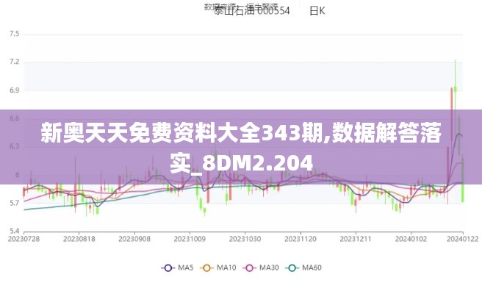This screenshot has width=482, height=294.
Task: Click the purple banner headline text
Action: [241, 148]
